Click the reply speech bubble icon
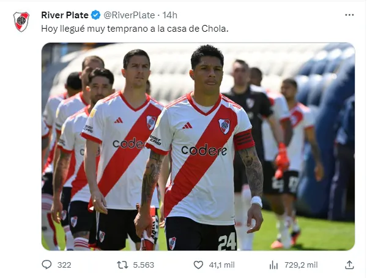367x278 pixels. [x=46, y=265]
